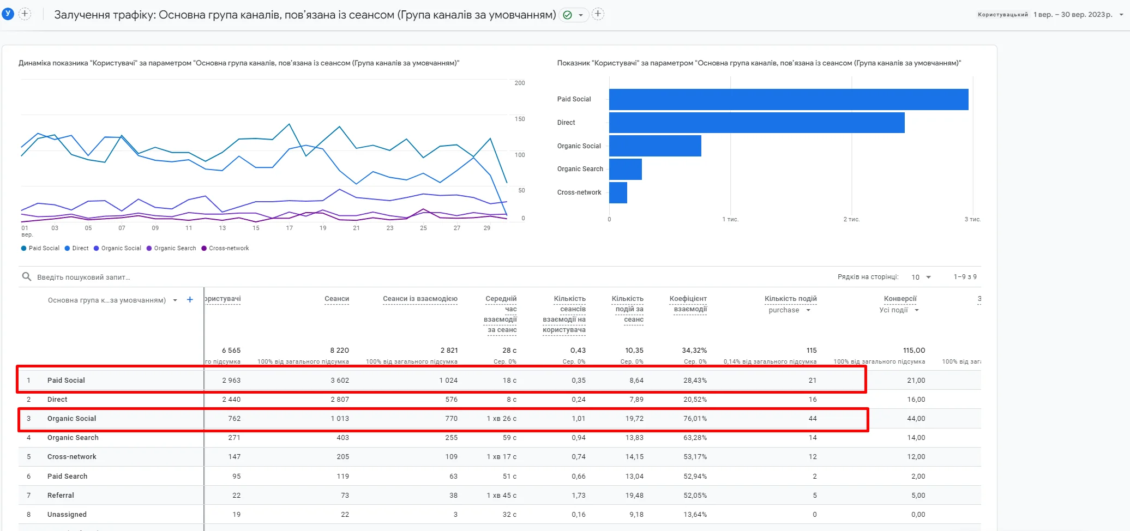Image resolution: width=1130 pixels, height=531 pixels.
Task: Click the 1–9 з 9 pagination text
Action: pyautogui.click(x=965, y=277)
